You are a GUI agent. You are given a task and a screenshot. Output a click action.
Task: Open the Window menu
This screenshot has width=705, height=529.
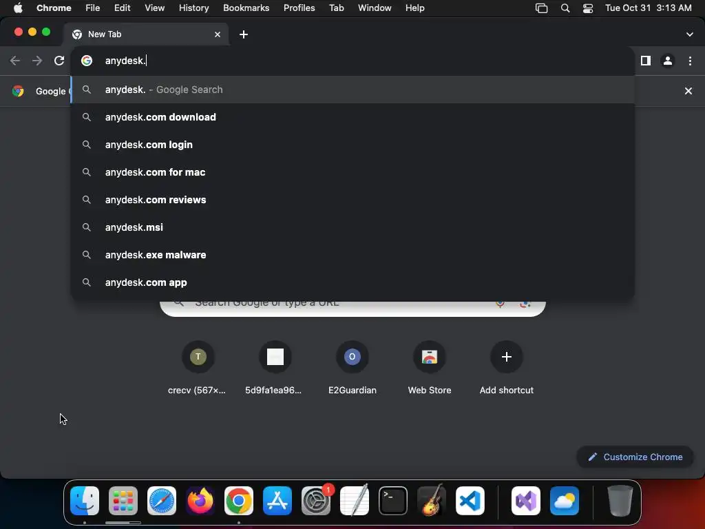375,8
